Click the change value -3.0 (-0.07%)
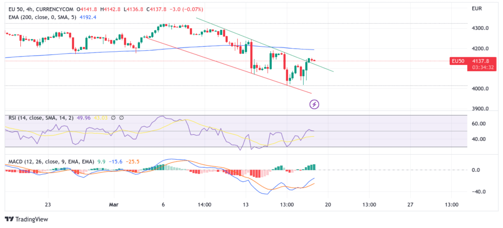 pos(186,9)
